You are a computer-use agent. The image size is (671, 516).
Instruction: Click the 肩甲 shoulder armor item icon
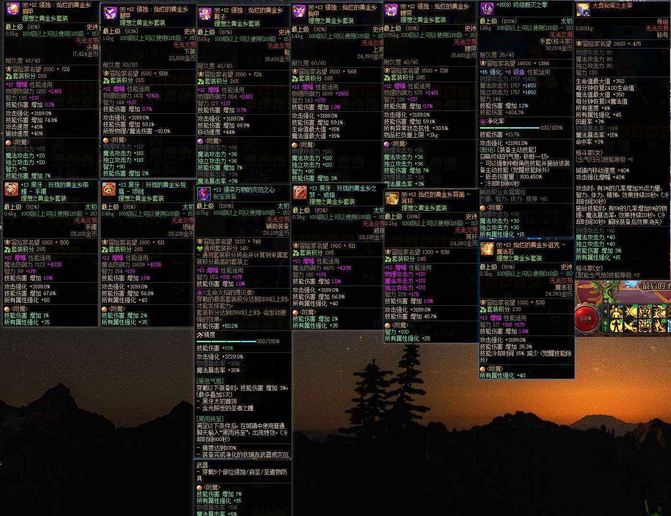click(x=12, y=9)
